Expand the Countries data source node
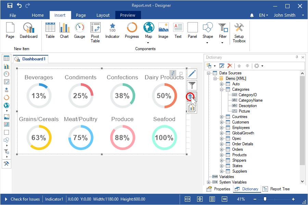The height and width of the screenshot is (205, 308). click(221, 117)
